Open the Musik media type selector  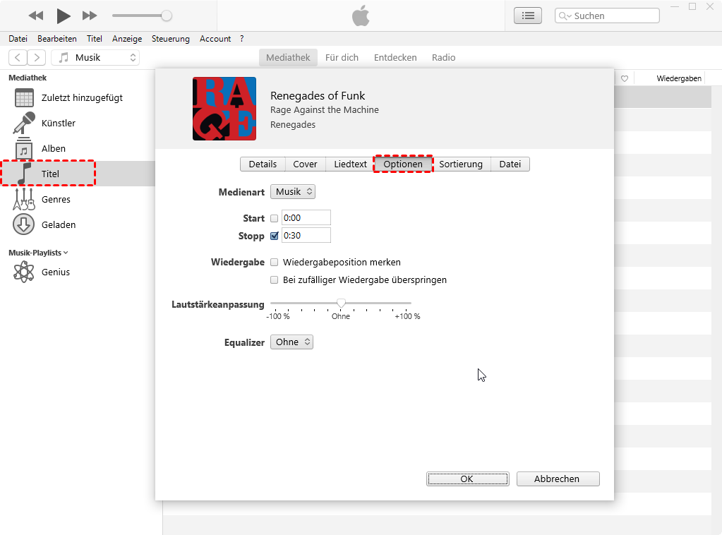[95, 58]
